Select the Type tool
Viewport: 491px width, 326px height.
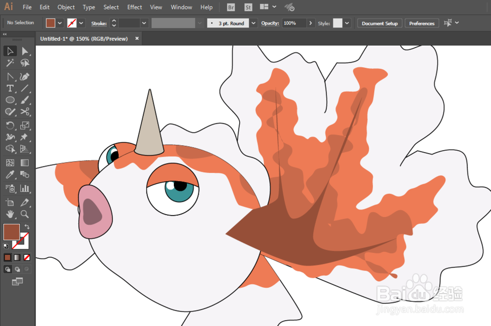10,88
